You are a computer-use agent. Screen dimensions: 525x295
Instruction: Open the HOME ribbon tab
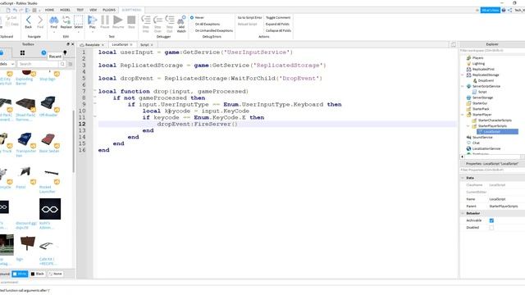[49, 10]
